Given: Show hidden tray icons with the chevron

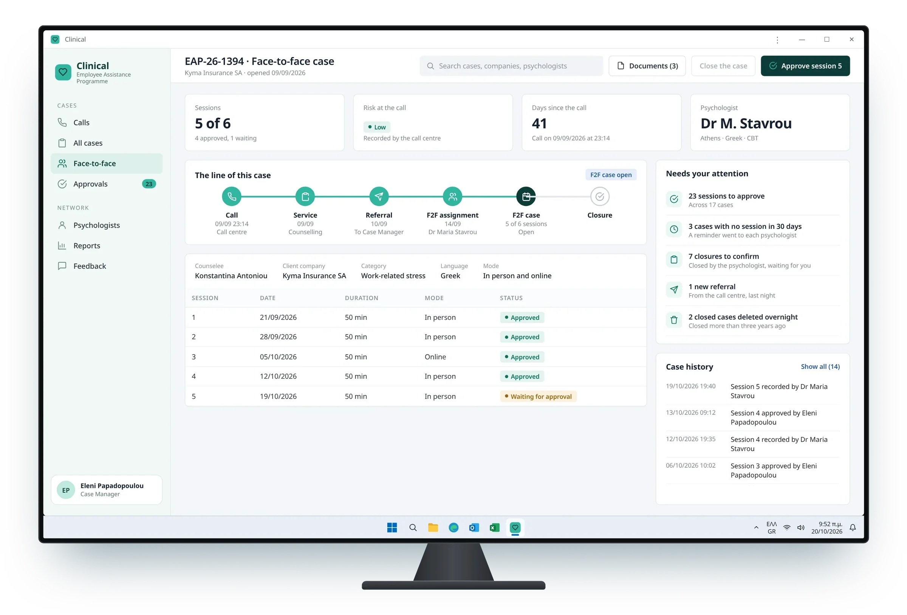Looking at the screenshot, I should click(756, 528).
